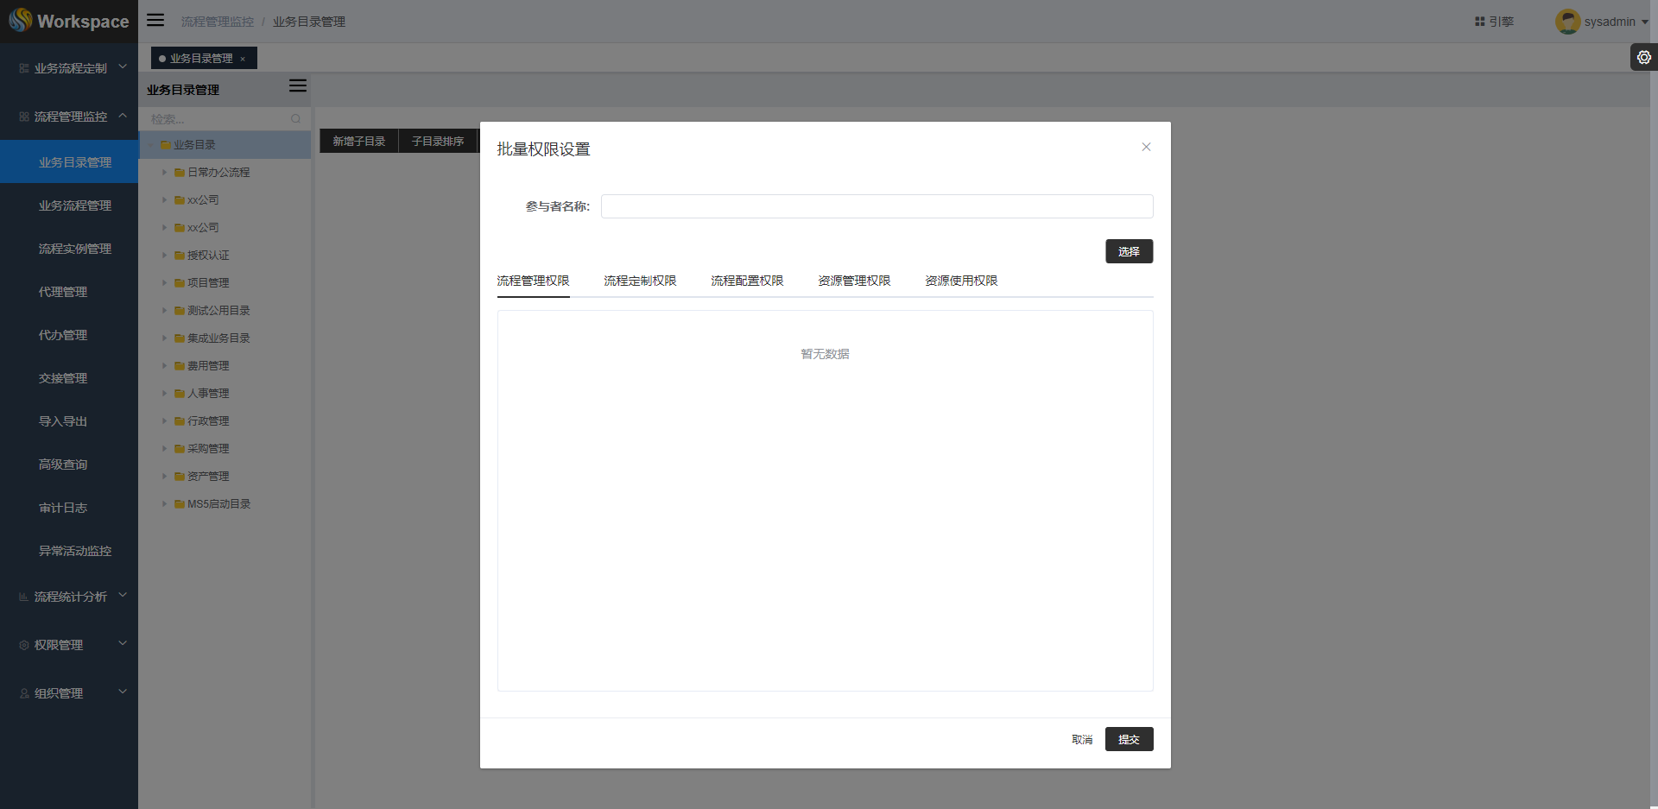Expand the 日常办公流程 tree folder
Image resolution: width=1658 pixels, height=809 pixels.
coord(164,173)
